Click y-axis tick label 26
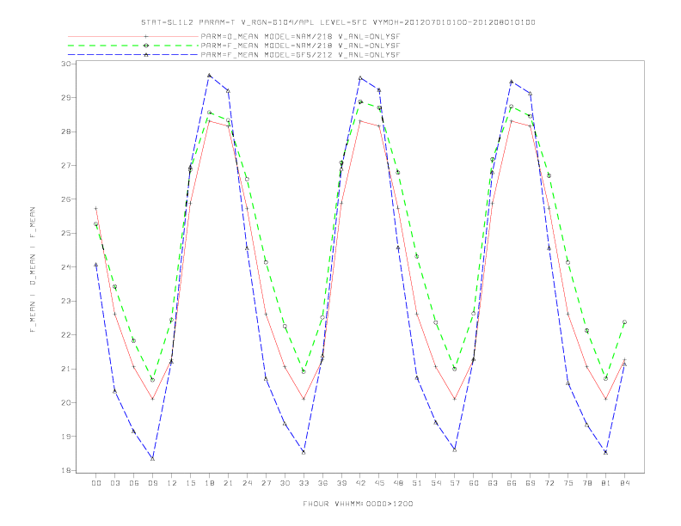 click(x=66, y=199)
